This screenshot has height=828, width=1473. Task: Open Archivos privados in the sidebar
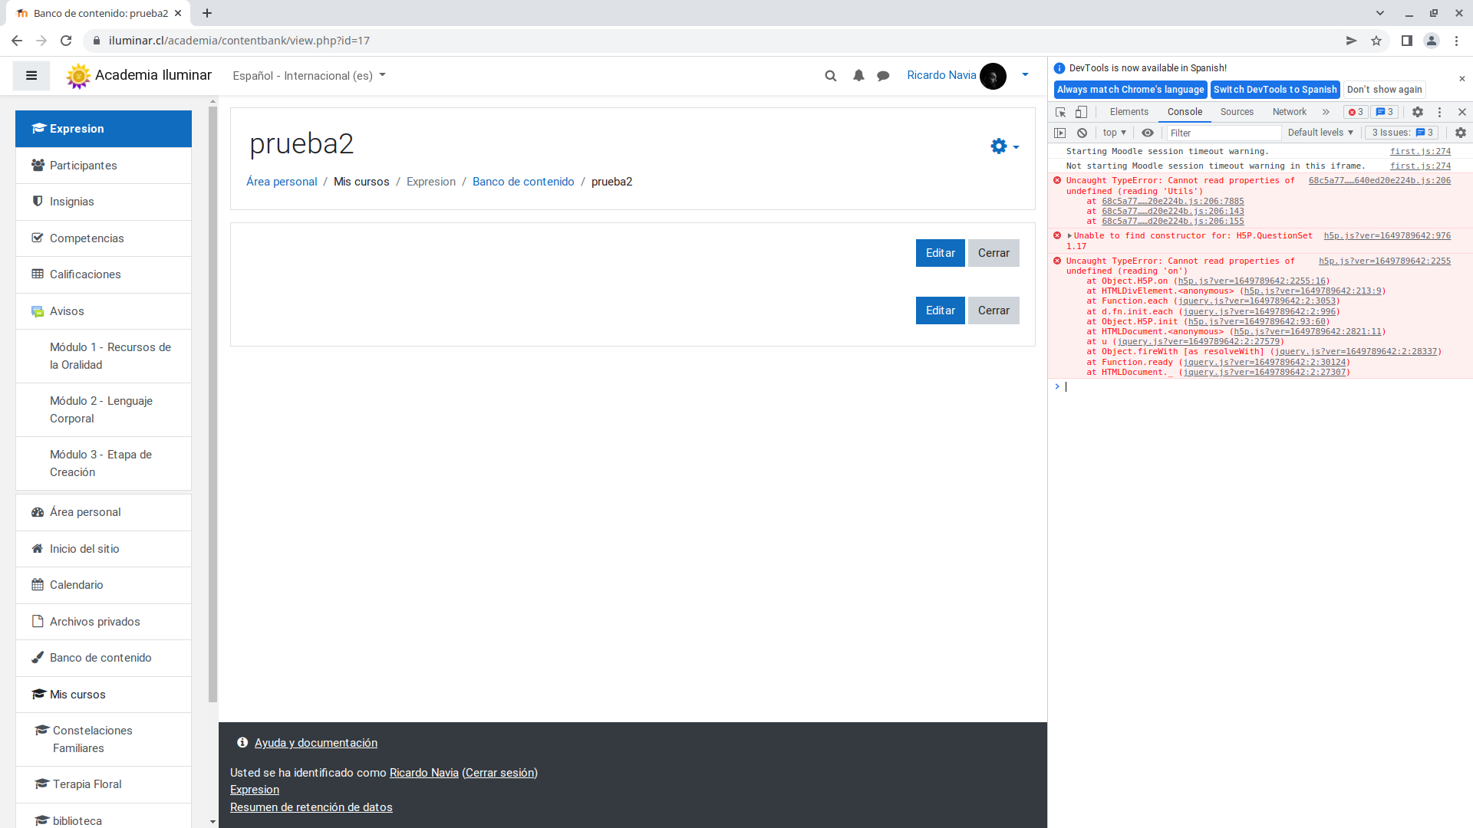(104, 622)
